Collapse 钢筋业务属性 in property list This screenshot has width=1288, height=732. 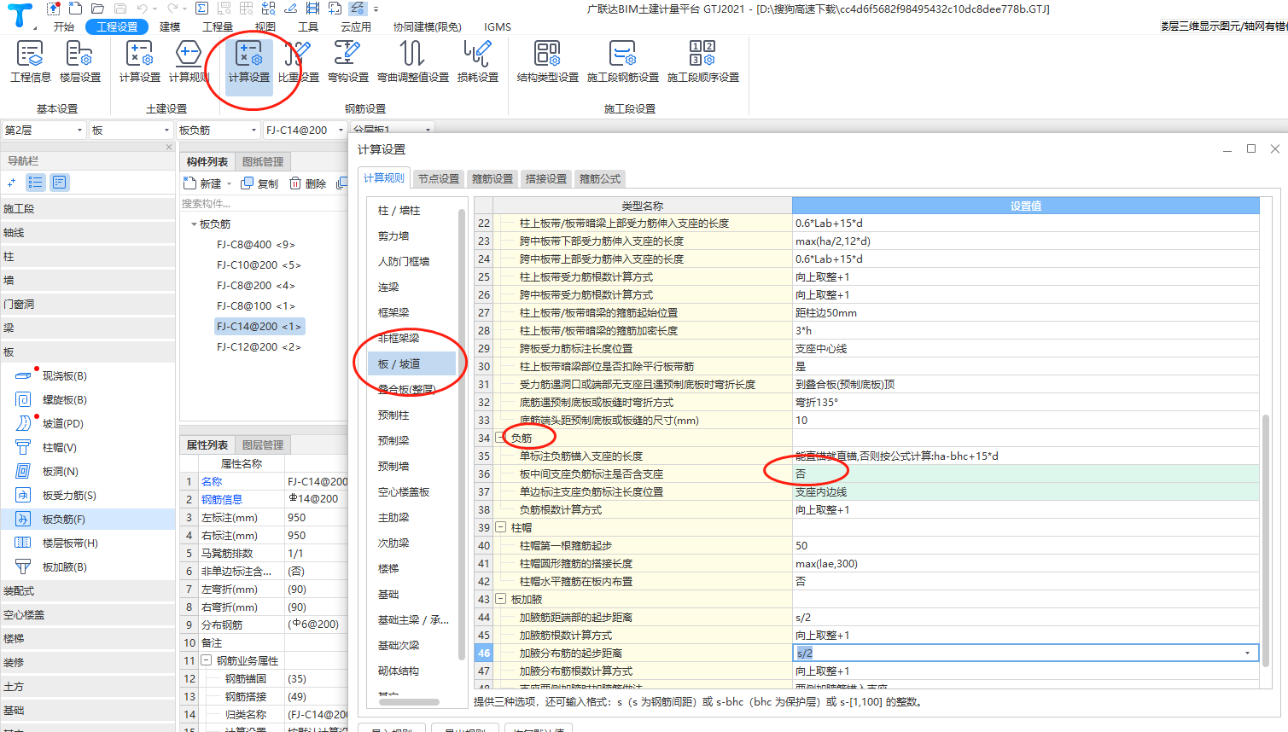[x=206, y=660]
